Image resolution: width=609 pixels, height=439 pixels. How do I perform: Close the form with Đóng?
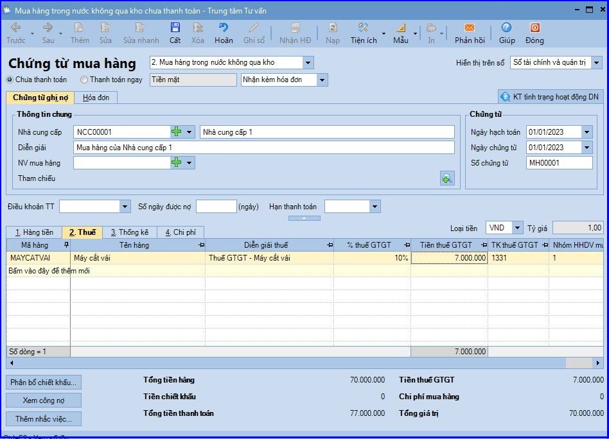click(535, 33)
